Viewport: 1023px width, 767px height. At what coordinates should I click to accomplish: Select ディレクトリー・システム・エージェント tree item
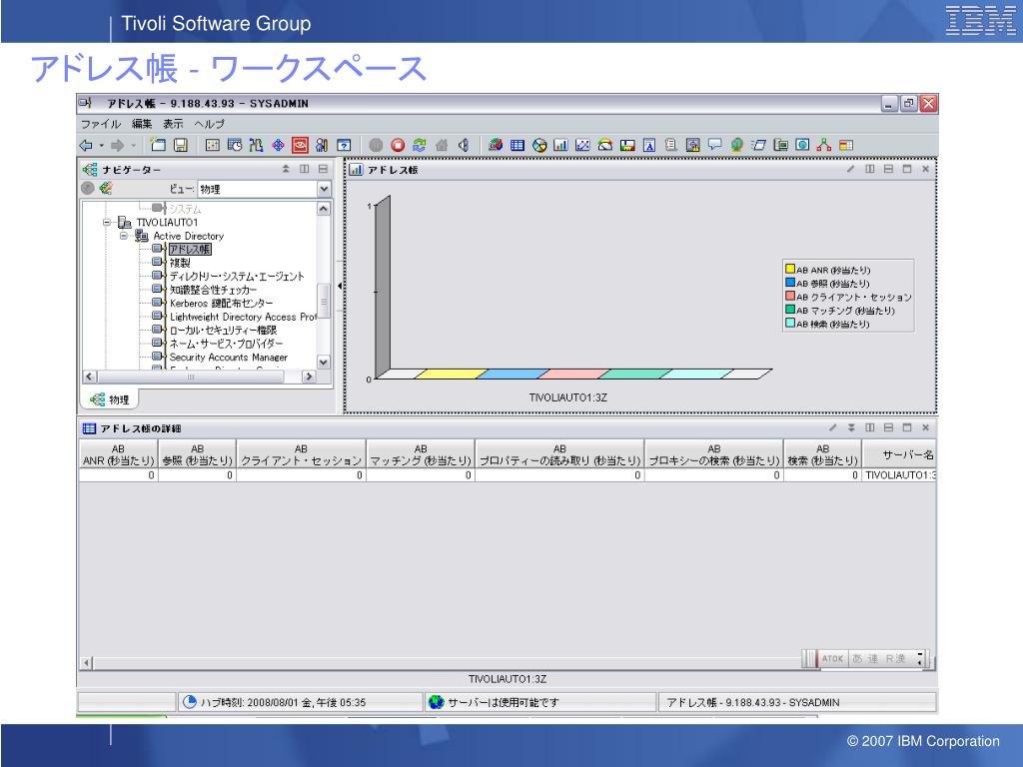coord(237,276)
